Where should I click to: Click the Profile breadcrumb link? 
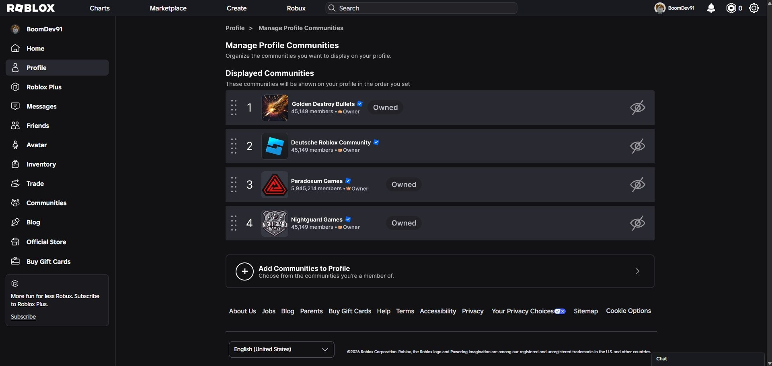pos(235,28)
